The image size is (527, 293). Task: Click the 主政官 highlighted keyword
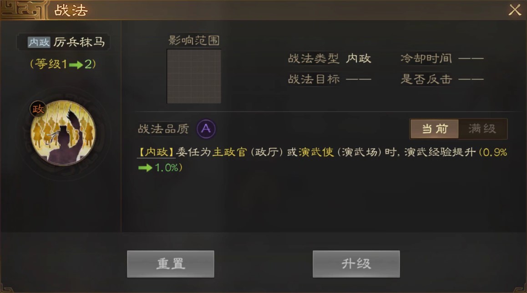(230, 152)
